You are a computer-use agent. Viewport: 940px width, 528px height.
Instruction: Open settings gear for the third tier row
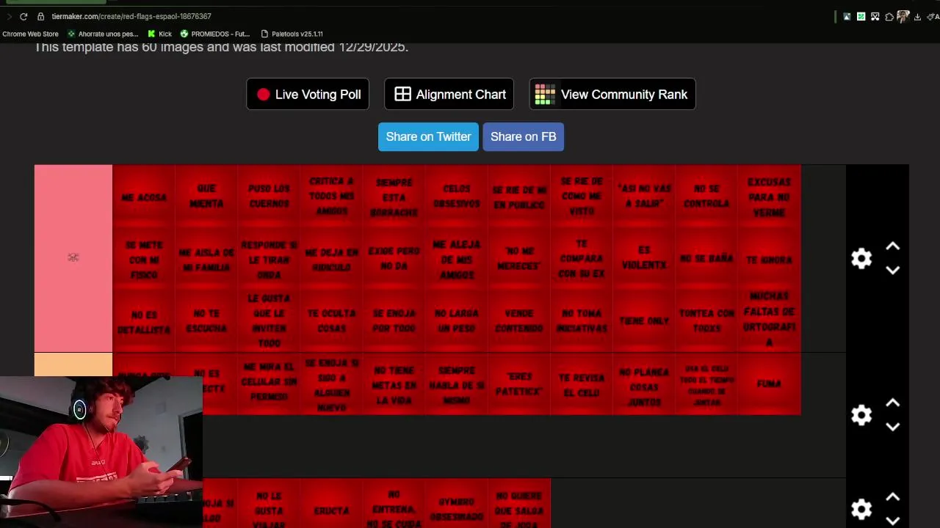tap(861, 509)
